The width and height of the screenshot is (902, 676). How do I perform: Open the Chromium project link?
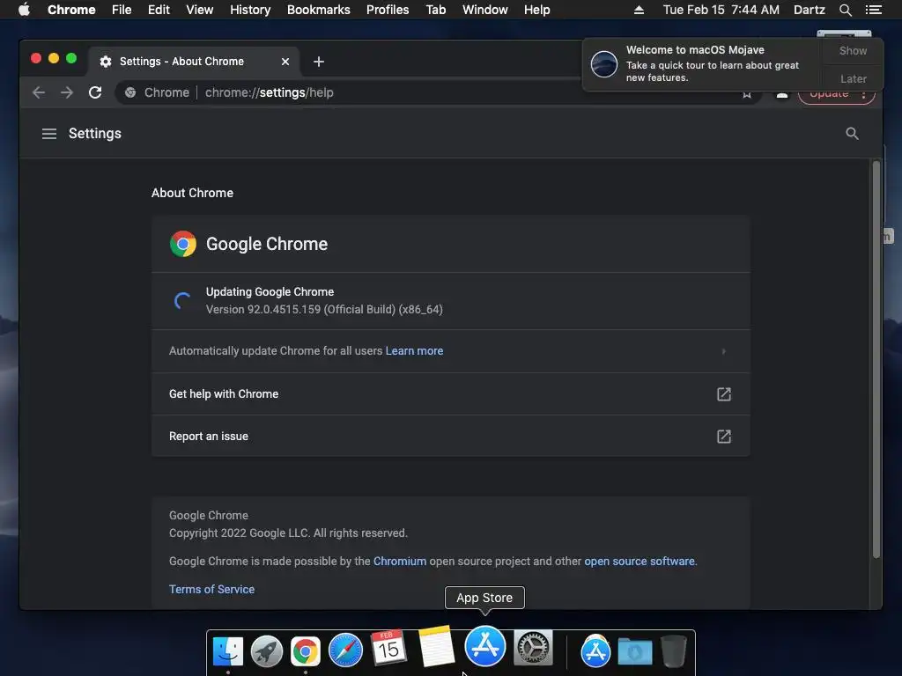click(400, 561)
